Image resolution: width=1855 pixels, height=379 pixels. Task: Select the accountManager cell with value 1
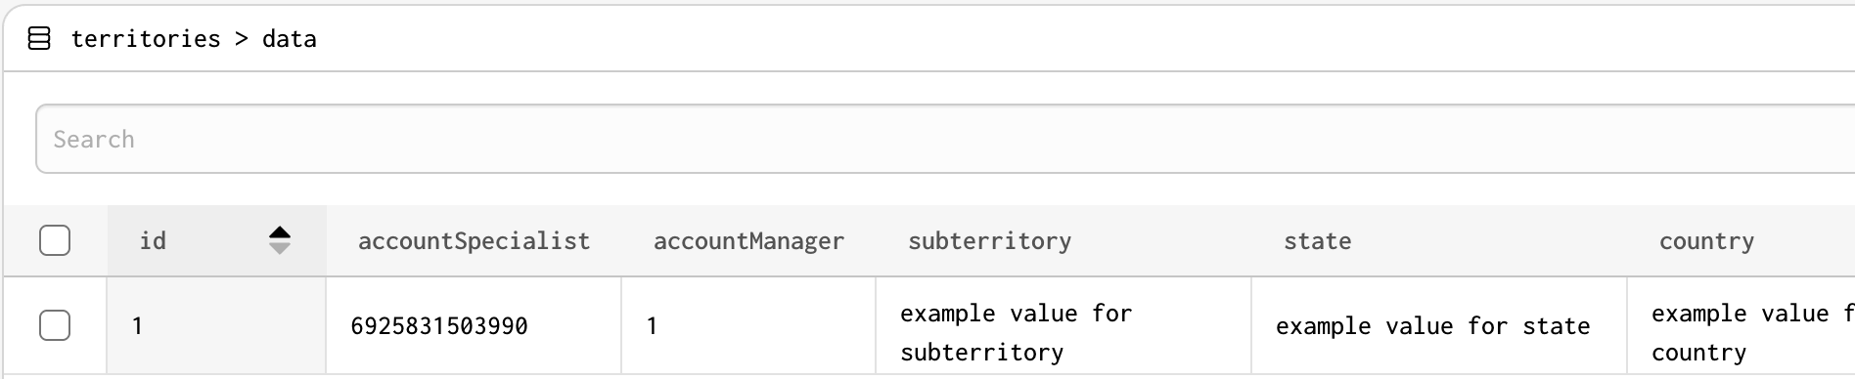(x=748, y=325)
